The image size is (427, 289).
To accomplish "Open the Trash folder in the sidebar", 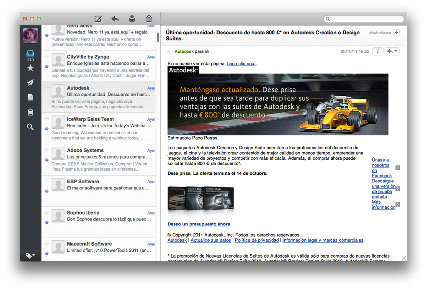I will pyautogui.click(x=30, y=112).
